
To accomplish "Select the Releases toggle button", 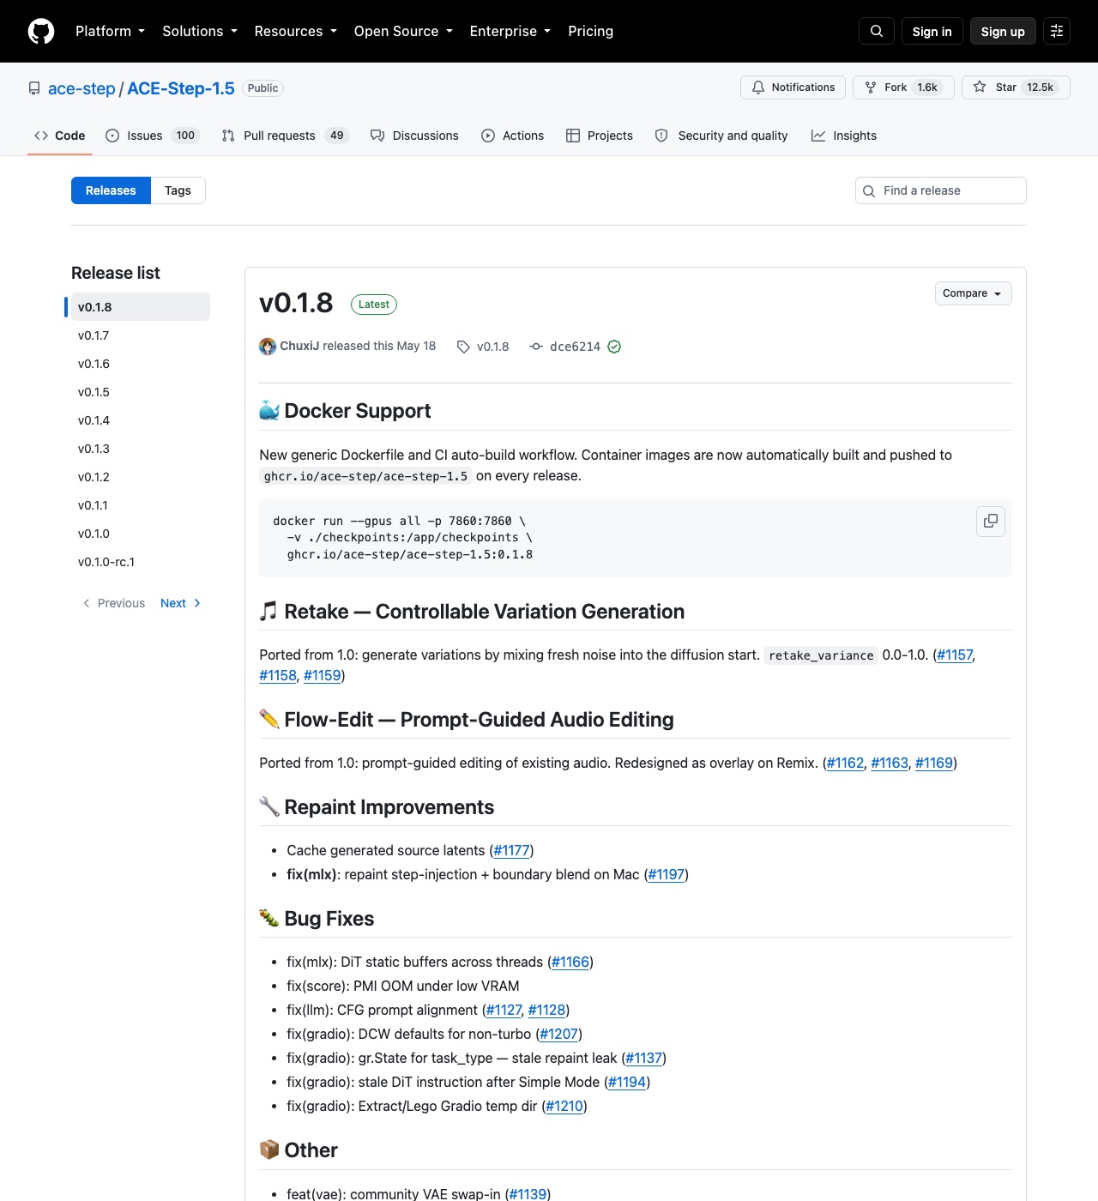I will click(x=111, y=190).
